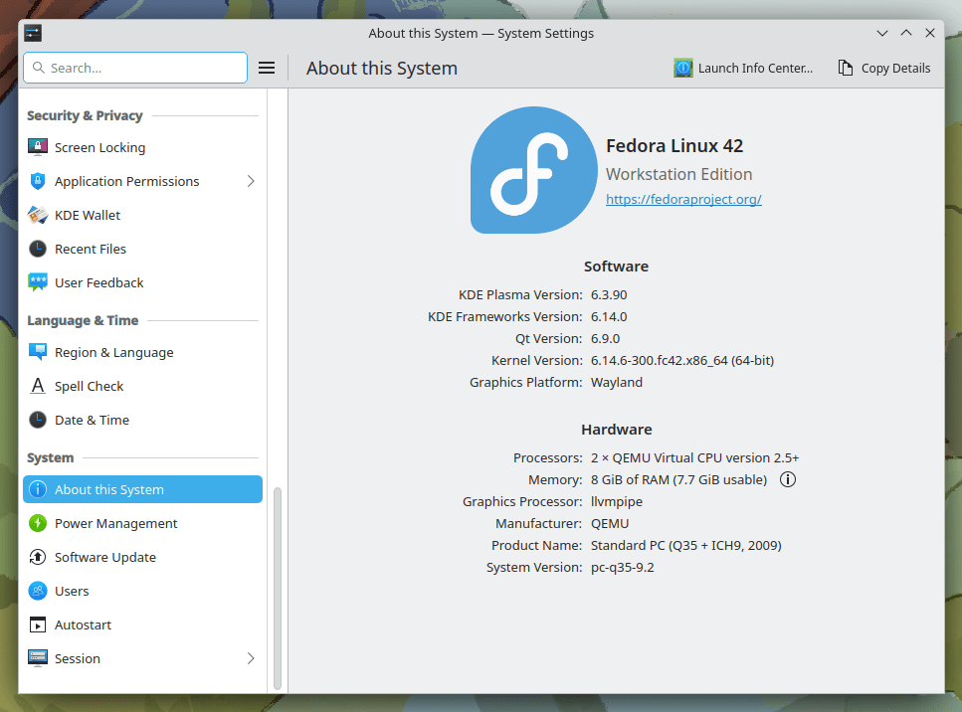Click the Workstation Edition text

[679, 174]
